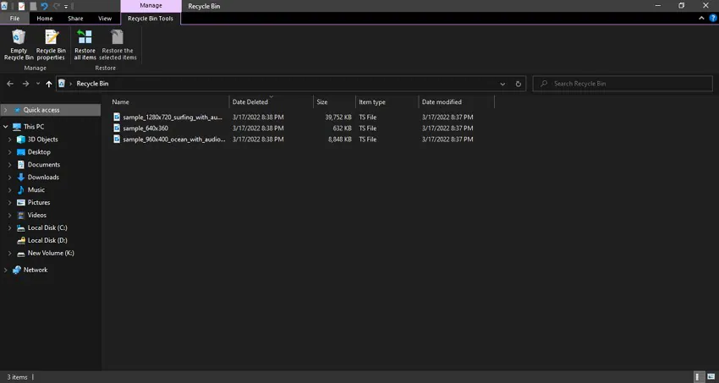Go back with the Back arrow
Image resolution: width=719 pixels, height=383 pixels.
(10, 84)
